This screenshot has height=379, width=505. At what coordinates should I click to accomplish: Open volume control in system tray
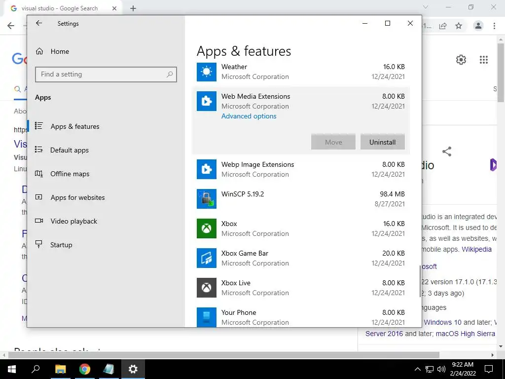click(441, 369)
